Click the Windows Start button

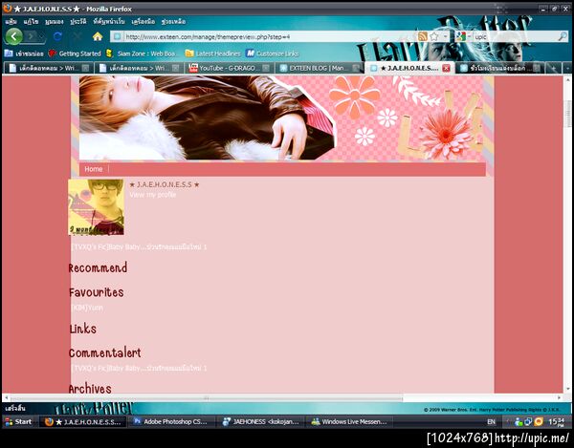18,421
